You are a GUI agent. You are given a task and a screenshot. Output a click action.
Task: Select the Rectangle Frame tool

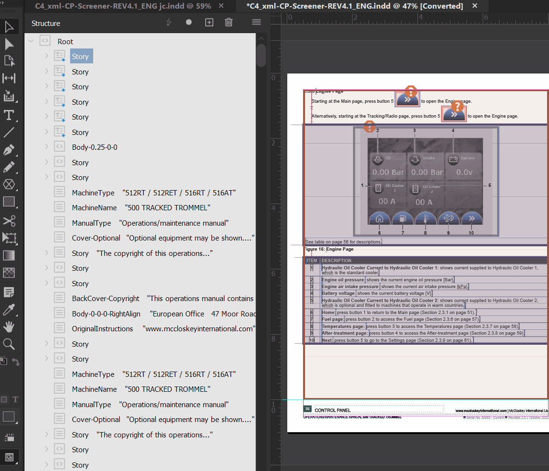[x=9, y=184]
